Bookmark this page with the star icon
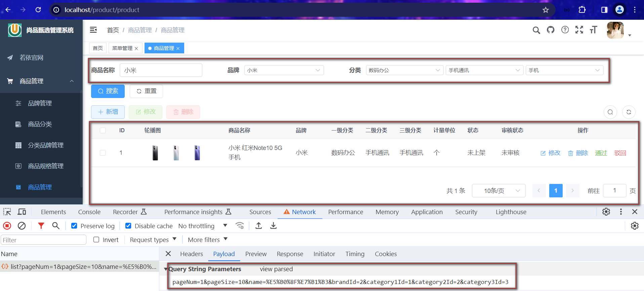 (x=546, y=10)
